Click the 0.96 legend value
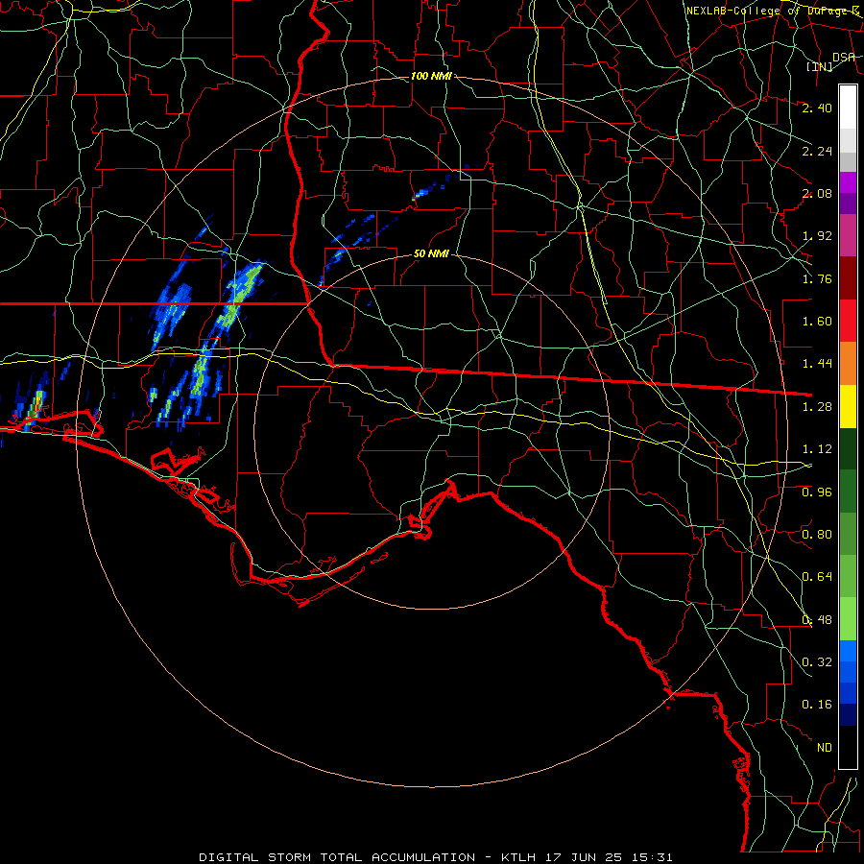Viewport: 864px width, 864px height. pyautogui.click(x=817, y=492)
